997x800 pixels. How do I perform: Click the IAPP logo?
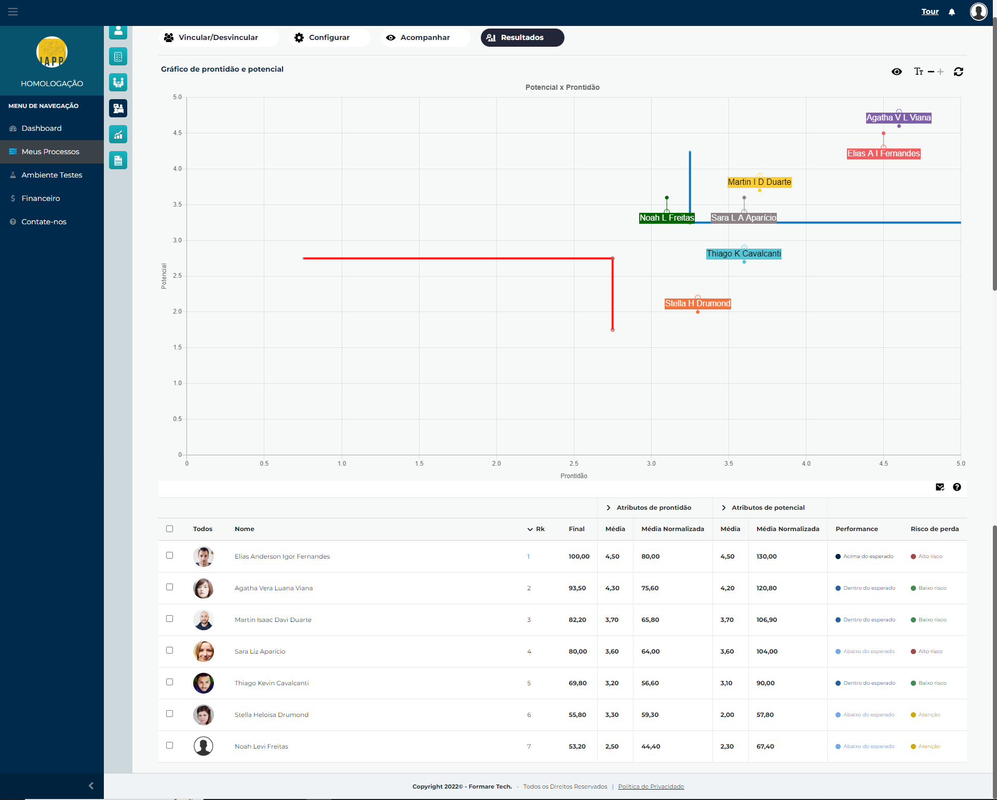point(52,52)
